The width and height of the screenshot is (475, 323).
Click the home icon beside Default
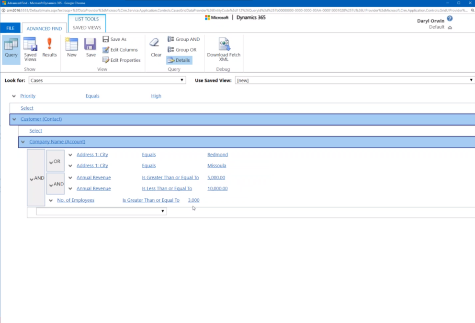click(450, 28)
